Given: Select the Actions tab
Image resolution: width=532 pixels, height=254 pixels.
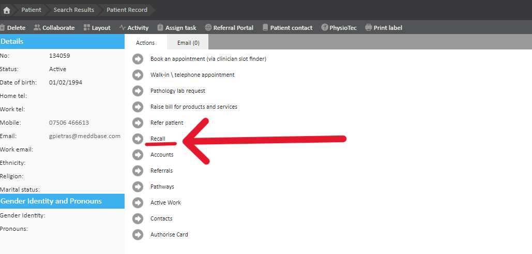Looking at the screenshot, I should [x=145, y=43].
